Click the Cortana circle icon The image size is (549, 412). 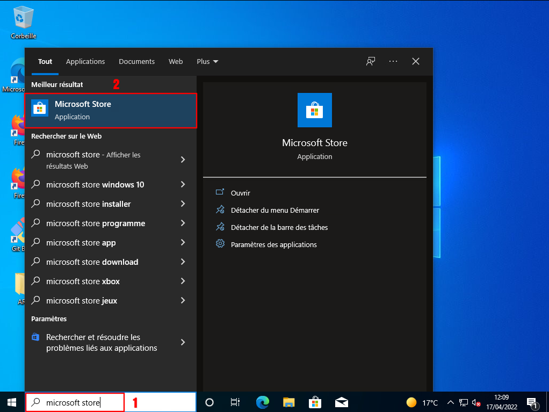[210, 402]
